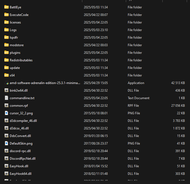Click the DiscordRpcNet.dll file icon
This screenshot has width=190, height=184.
point(6,159)
